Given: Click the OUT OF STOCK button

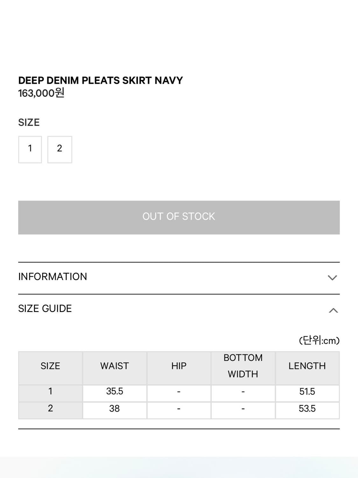Looking at the screenshot, I should pyautogui.click(x=179, y=217).
